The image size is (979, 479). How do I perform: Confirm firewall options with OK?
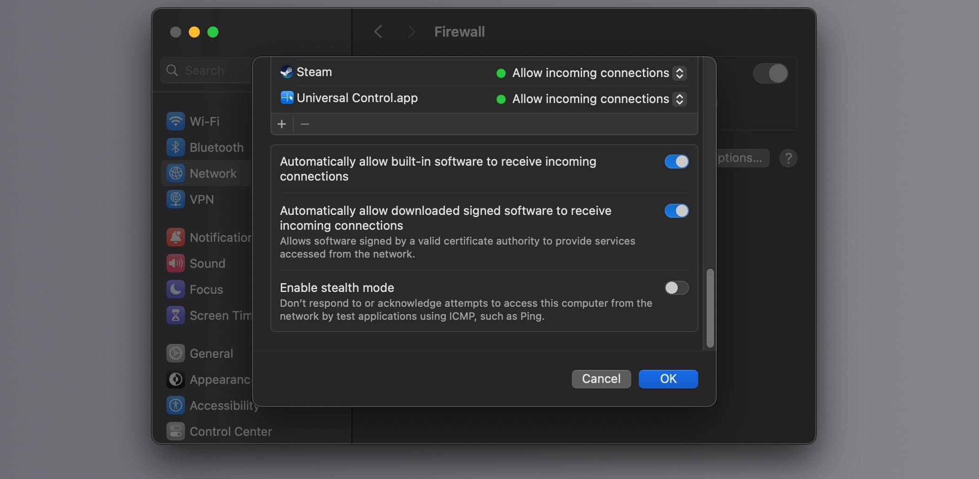(668, 379)
